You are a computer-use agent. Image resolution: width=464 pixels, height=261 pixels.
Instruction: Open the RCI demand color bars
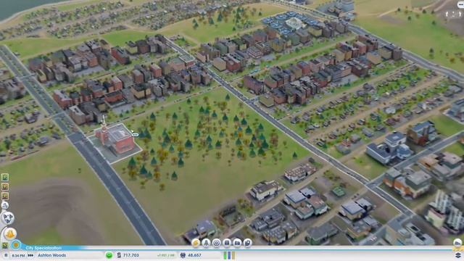click(x=229, y=255)
